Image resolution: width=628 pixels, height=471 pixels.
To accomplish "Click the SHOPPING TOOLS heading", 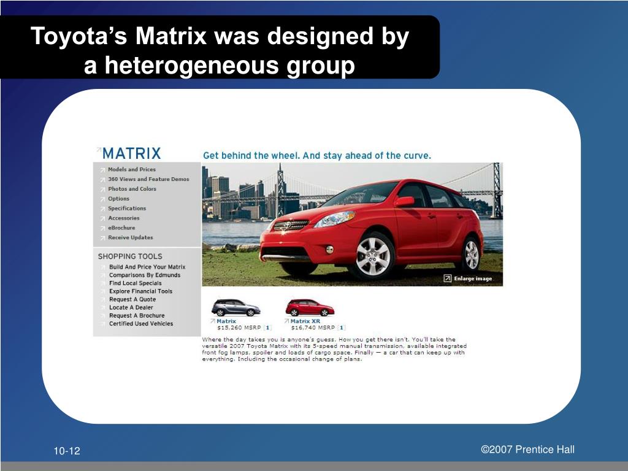I will (130, 256).
